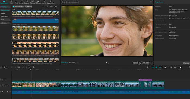The height and width of the screenshot is (99, 190).
Task: Toggle main track magnet
Action: [153, 67]
